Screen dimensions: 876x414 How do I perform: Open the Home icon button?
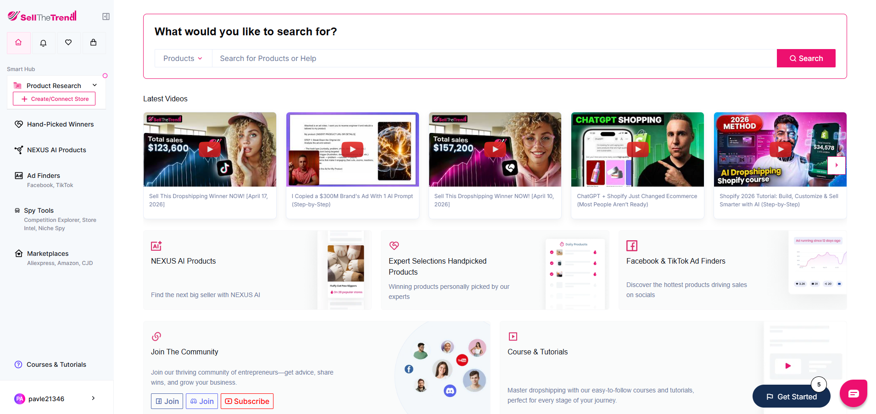19,43
